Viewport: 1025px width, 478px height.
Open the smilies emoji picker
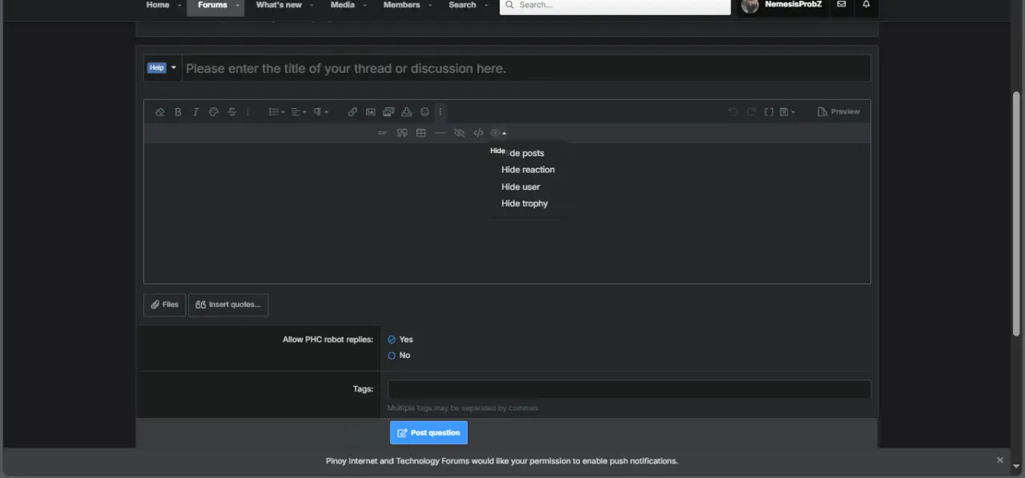(x=424, y=112)
